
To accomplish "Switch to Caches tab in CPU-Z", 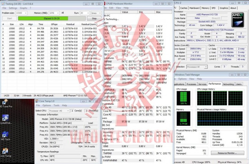I will 184,8.
